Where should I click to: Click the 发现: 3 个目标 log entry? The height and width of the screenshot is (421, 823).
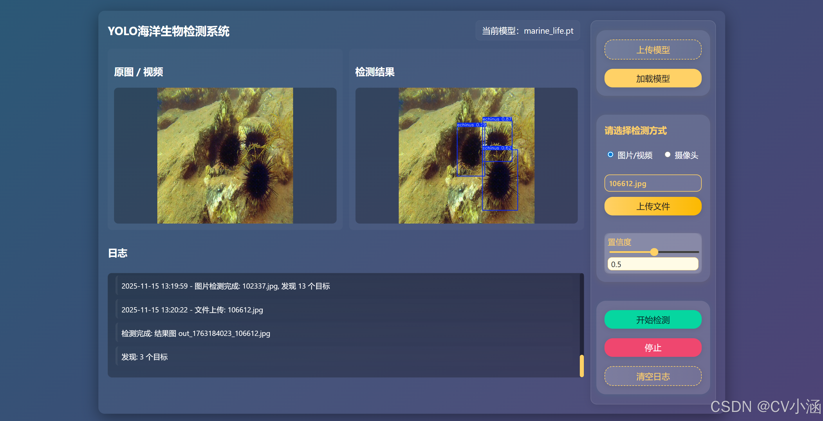(145, 357)
